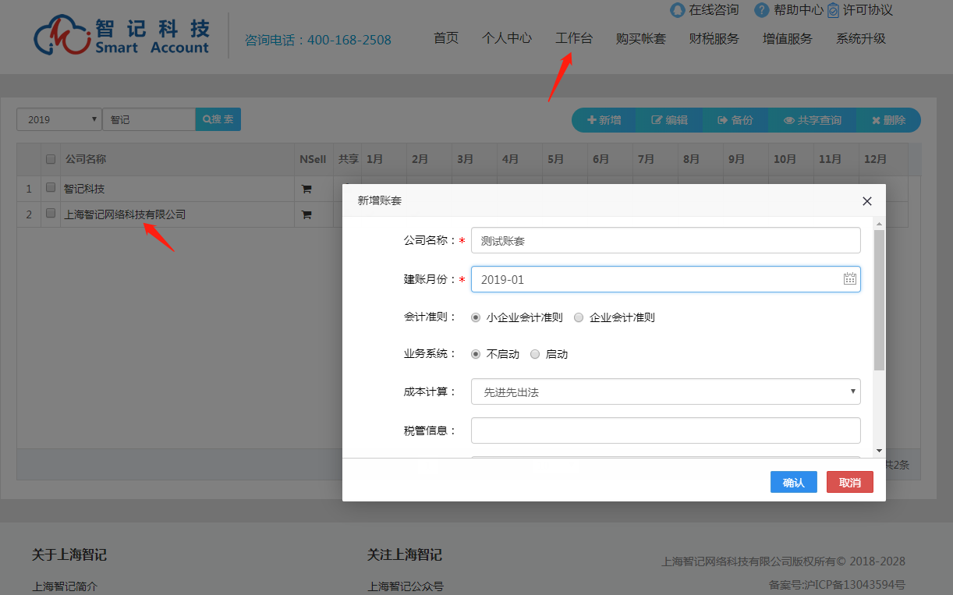Select 企业会计准则 radio option
The width and height of the screenshot is (953, 595).
[579, 317]
